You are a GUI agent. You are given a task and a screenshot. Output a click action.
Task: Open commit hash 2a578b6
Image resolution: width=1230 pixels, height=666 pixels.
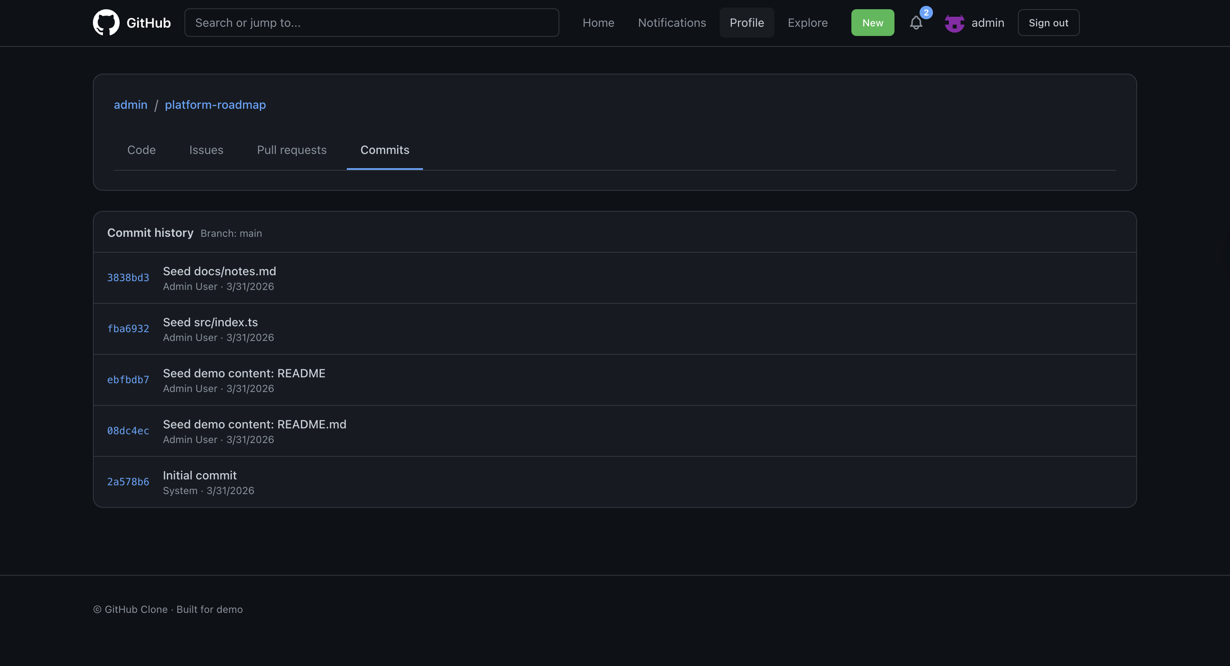(x=128, y=482)
